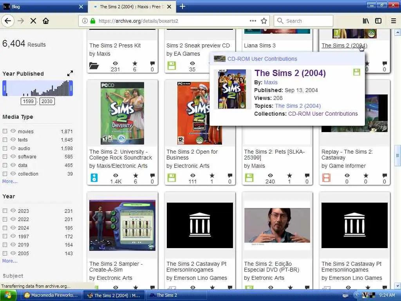
Task: Open the Windows Start button
Action: pyautogui.click(x=8, y=296)
